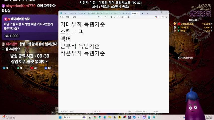This screenshot has width=214, height=120.
Task: Open Copilot from the Notepad toolbar
Action: point(156,17)
